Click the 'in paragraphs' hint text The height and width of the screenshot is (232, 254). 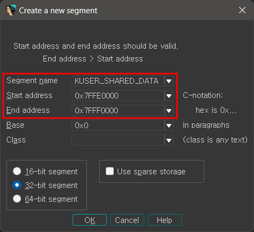pos(206,125)
